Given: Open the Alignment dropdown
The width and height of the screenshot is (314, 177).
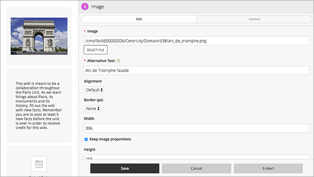Looking at the screenshot, I should 94,90.
